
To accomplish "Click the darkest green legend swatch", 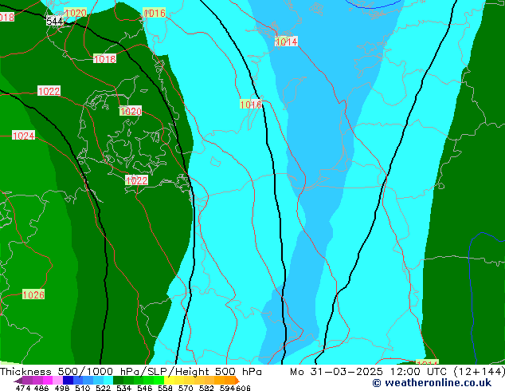I will pos(118,380).
